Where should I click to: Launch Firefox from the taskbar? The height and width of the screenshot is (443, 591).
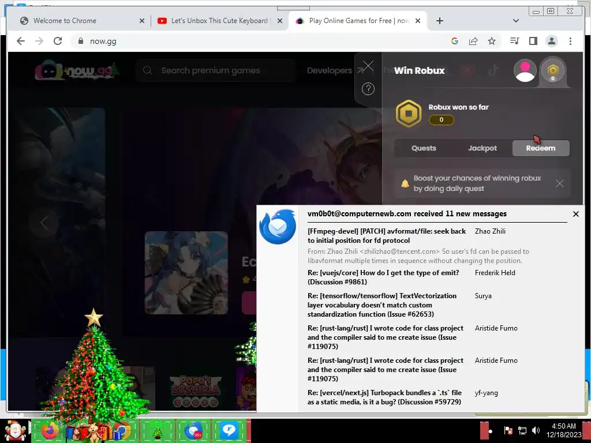click(x=50, y=431)
